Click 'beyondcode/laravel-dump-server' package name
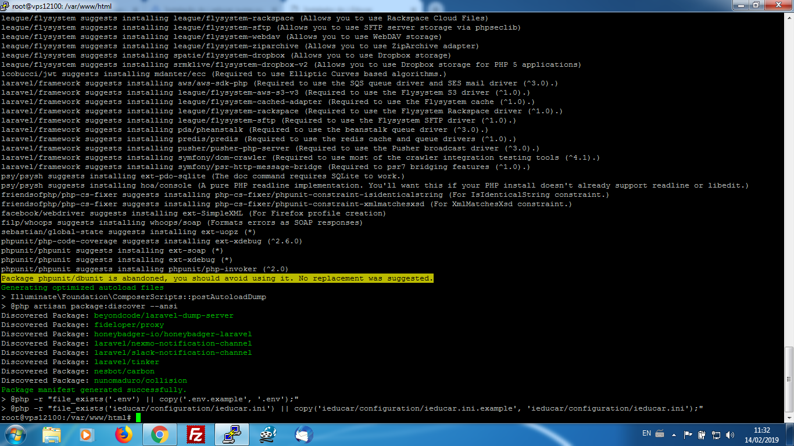794x446 pixels. pyautogui.click(x=164, y=315)
